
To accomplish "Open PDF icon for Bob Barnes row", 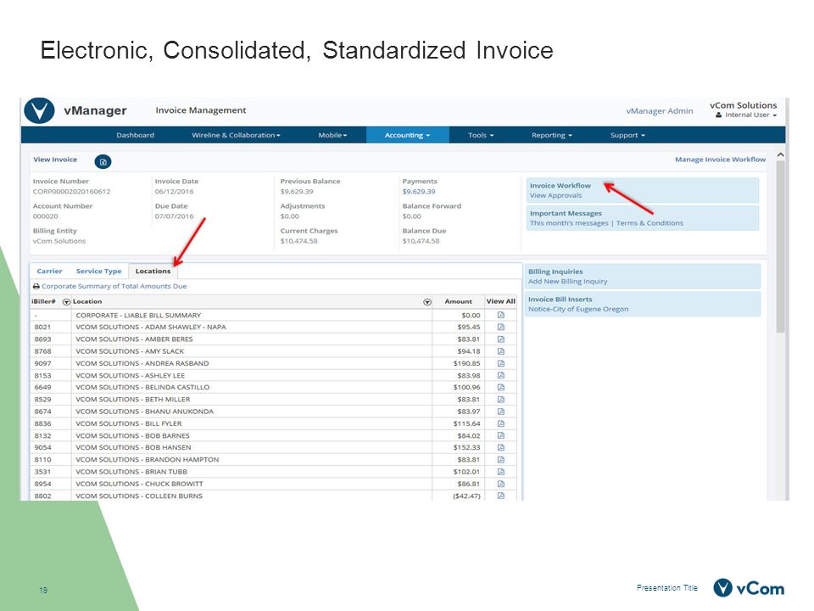I will pyautogui.click(x=501, y=435).
